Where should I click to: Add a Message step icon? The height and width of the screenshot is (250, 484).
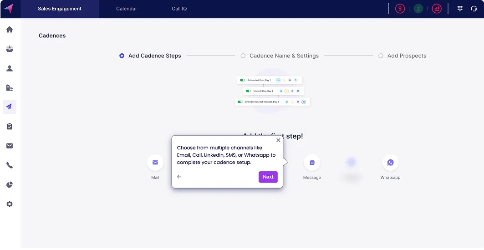pos(312,163)
